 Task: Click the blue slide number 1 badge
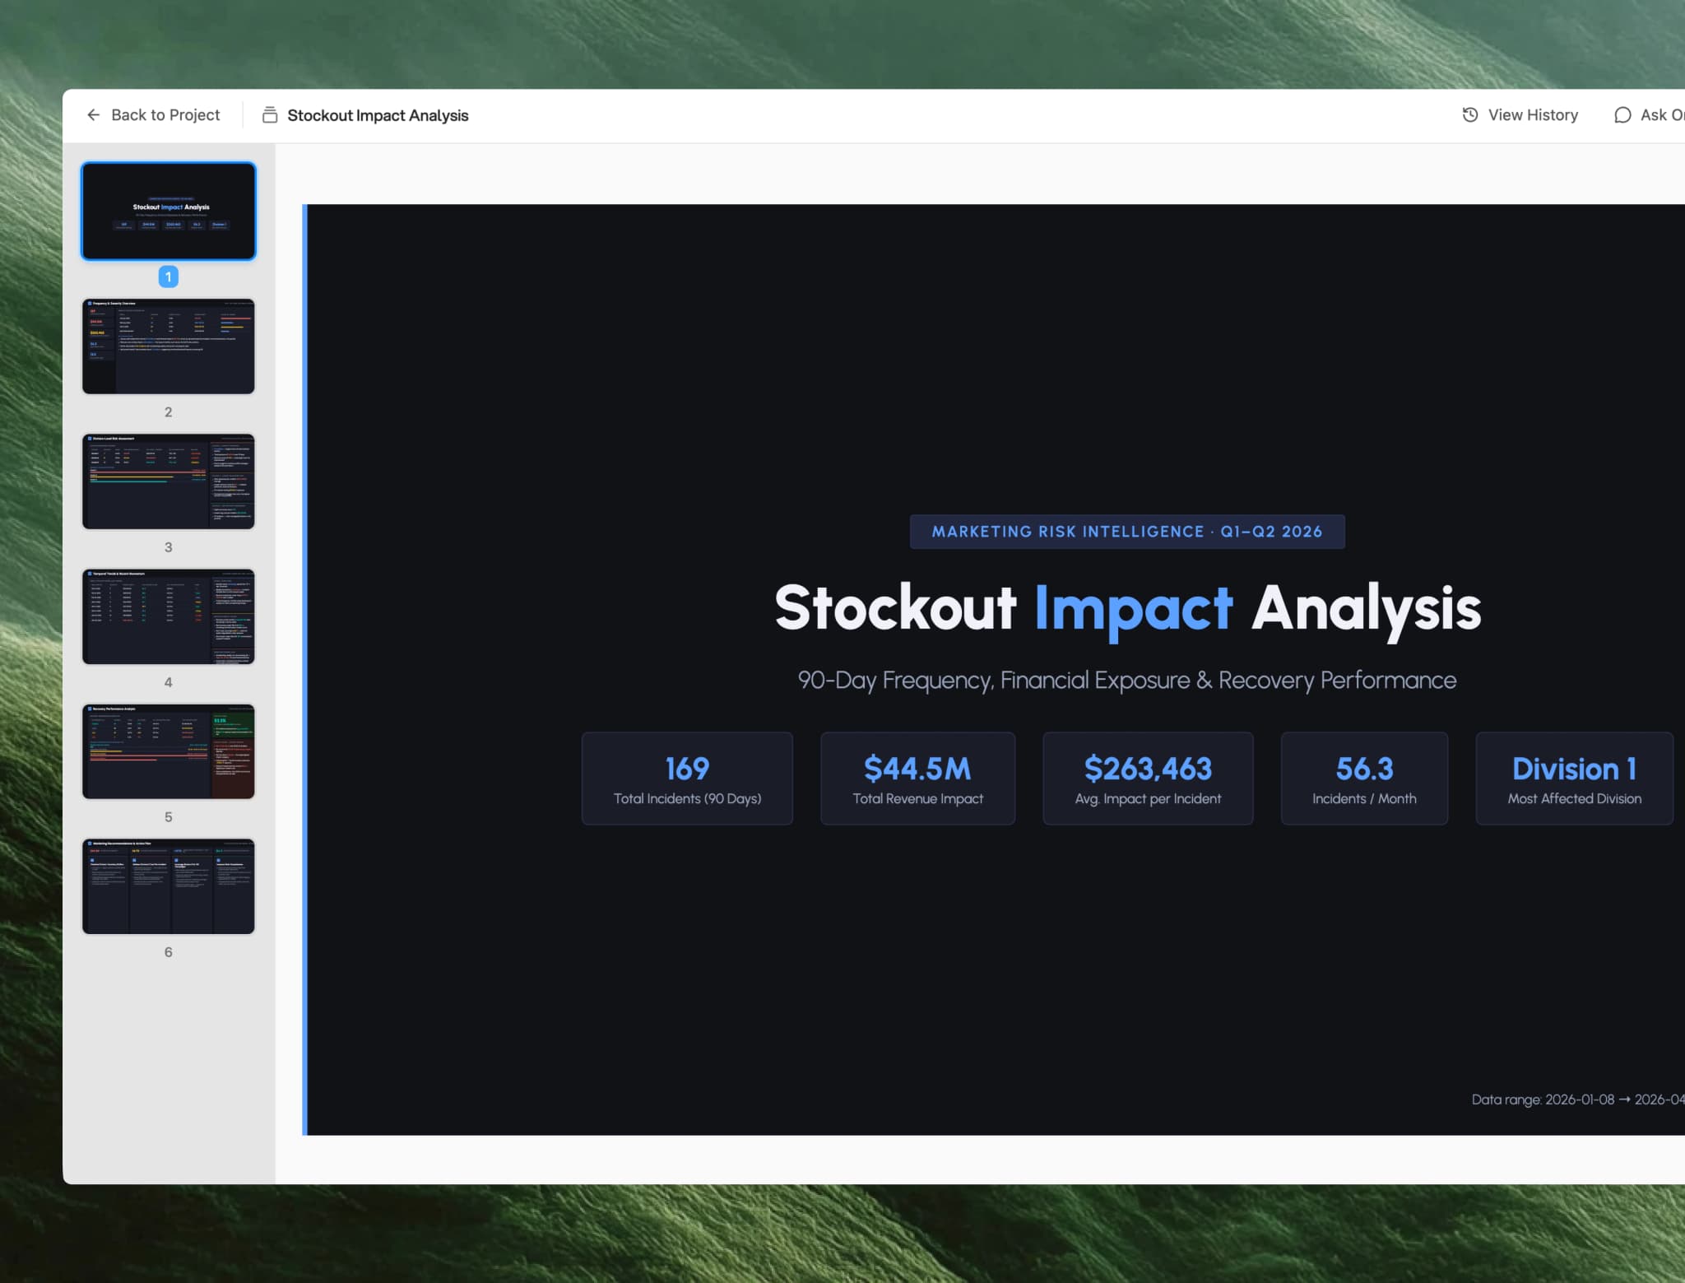(x=168, y=277)
